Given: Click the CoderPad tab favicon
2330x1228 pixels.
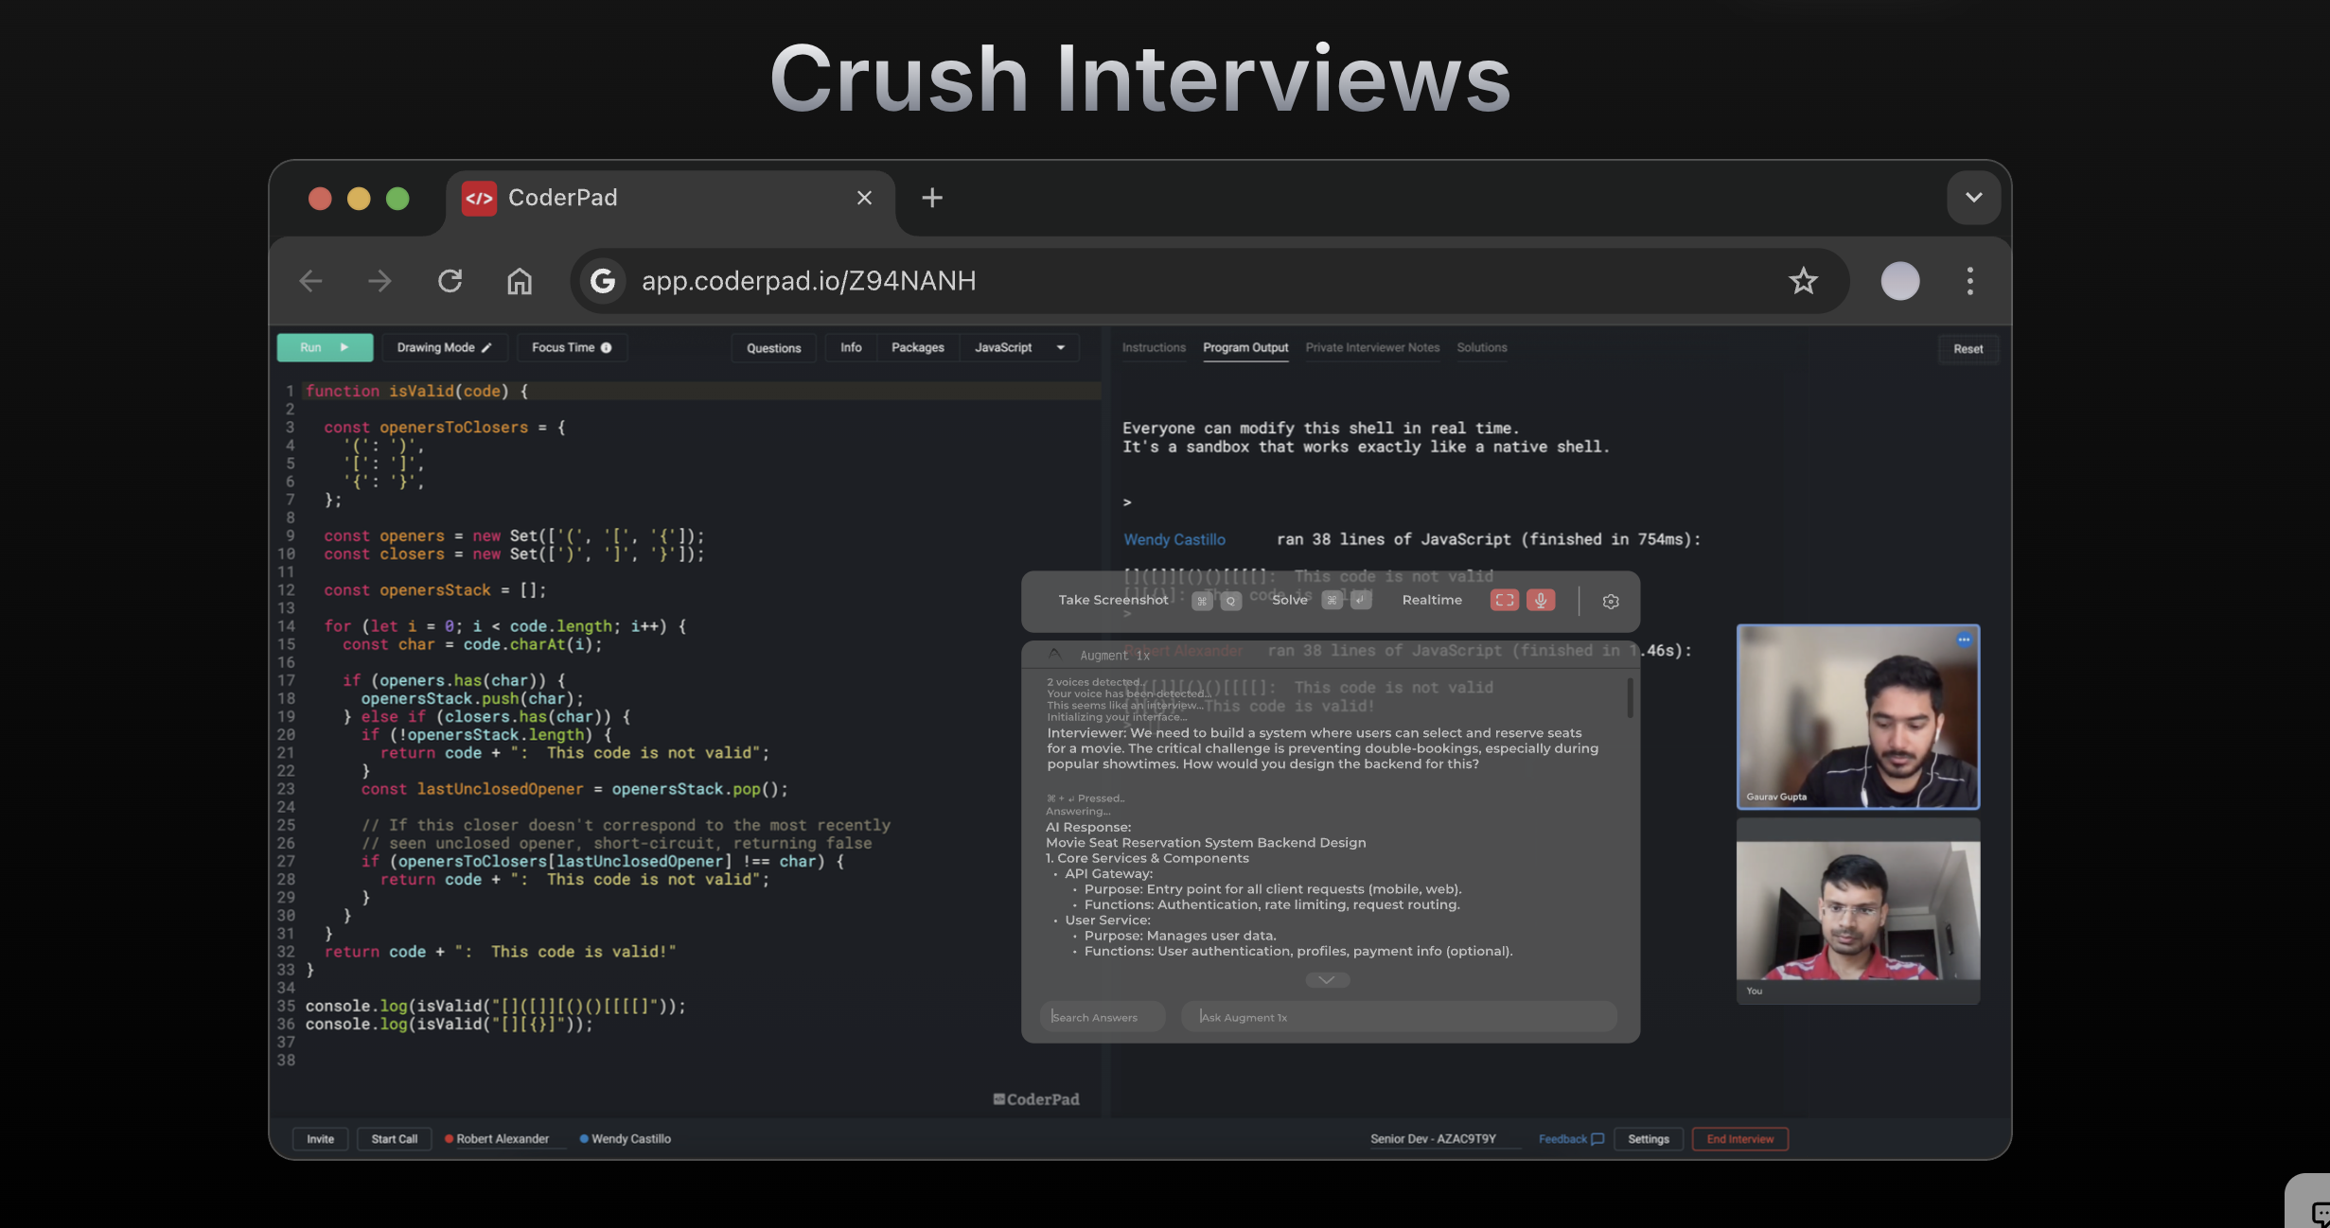Looking at the screenshot, I should [479, 198].
